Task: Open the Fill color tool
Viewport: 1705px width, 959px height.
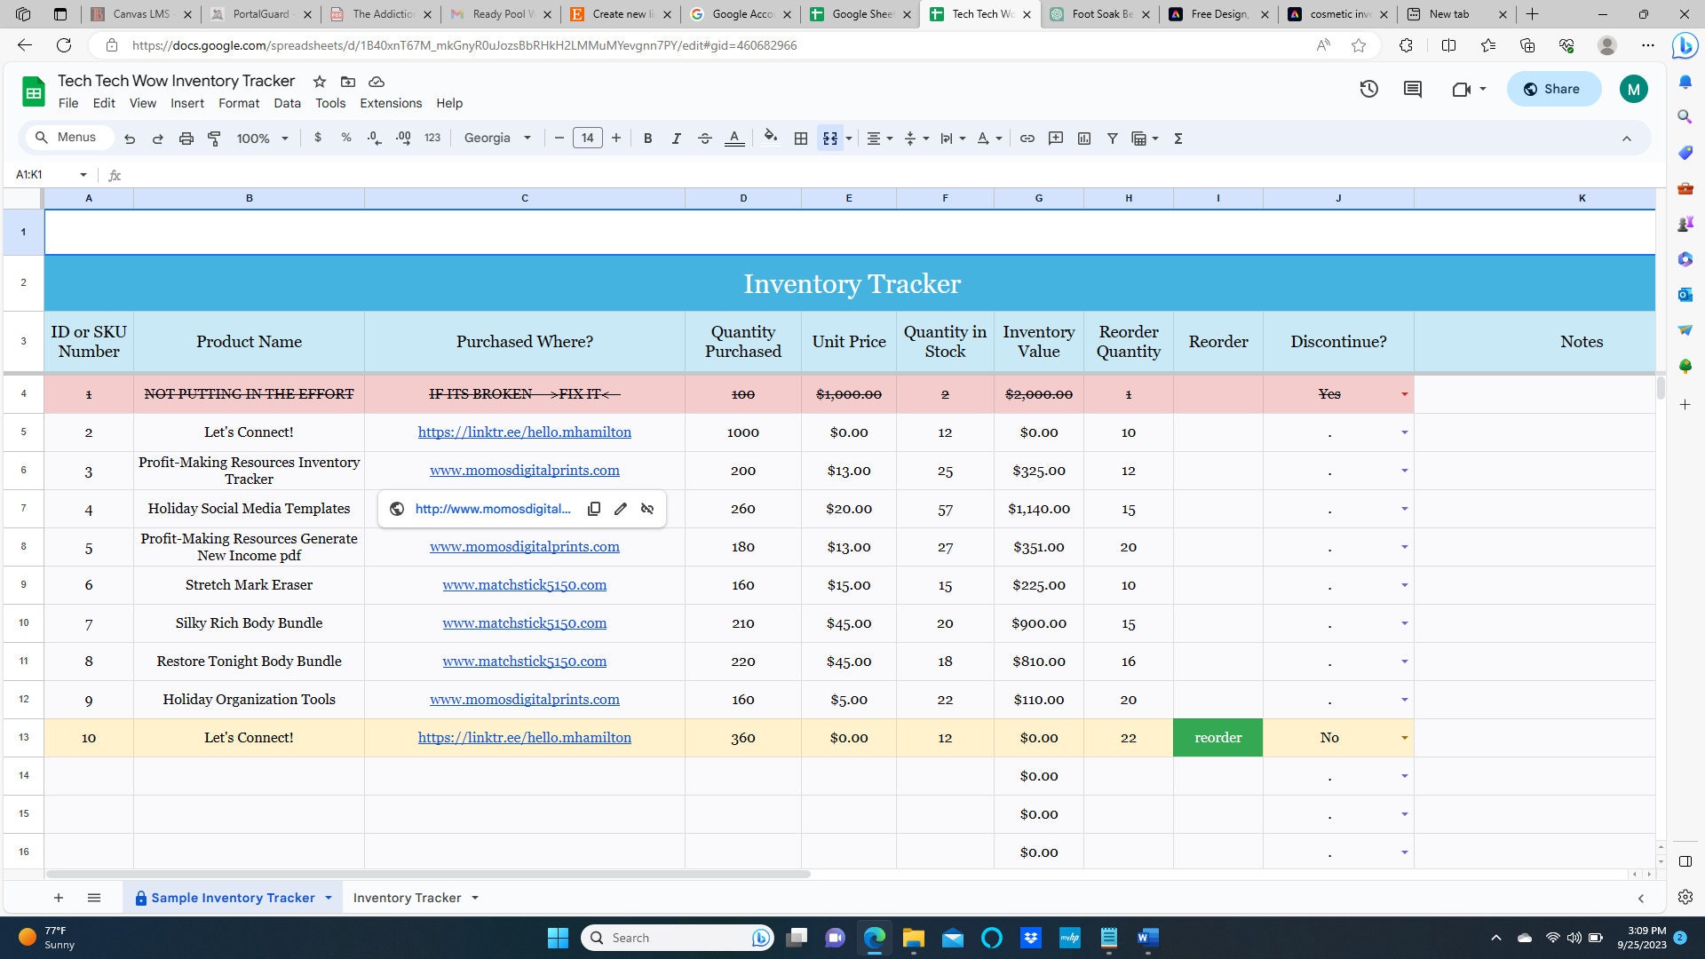Action: (x=769, y=138)
